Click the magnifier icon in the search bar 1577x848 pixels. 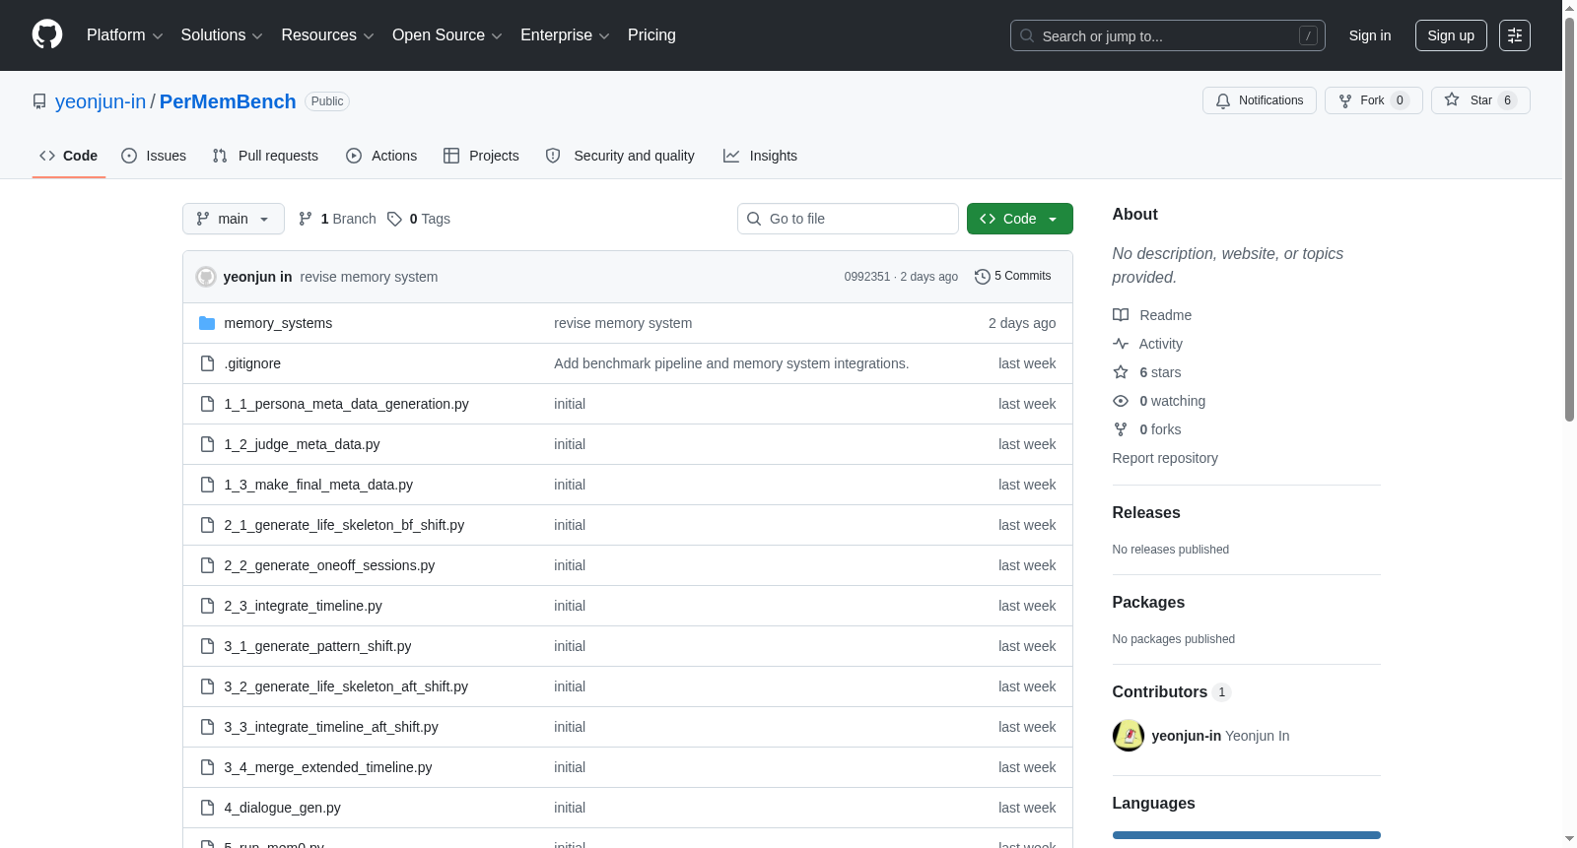click(1027, 35)
